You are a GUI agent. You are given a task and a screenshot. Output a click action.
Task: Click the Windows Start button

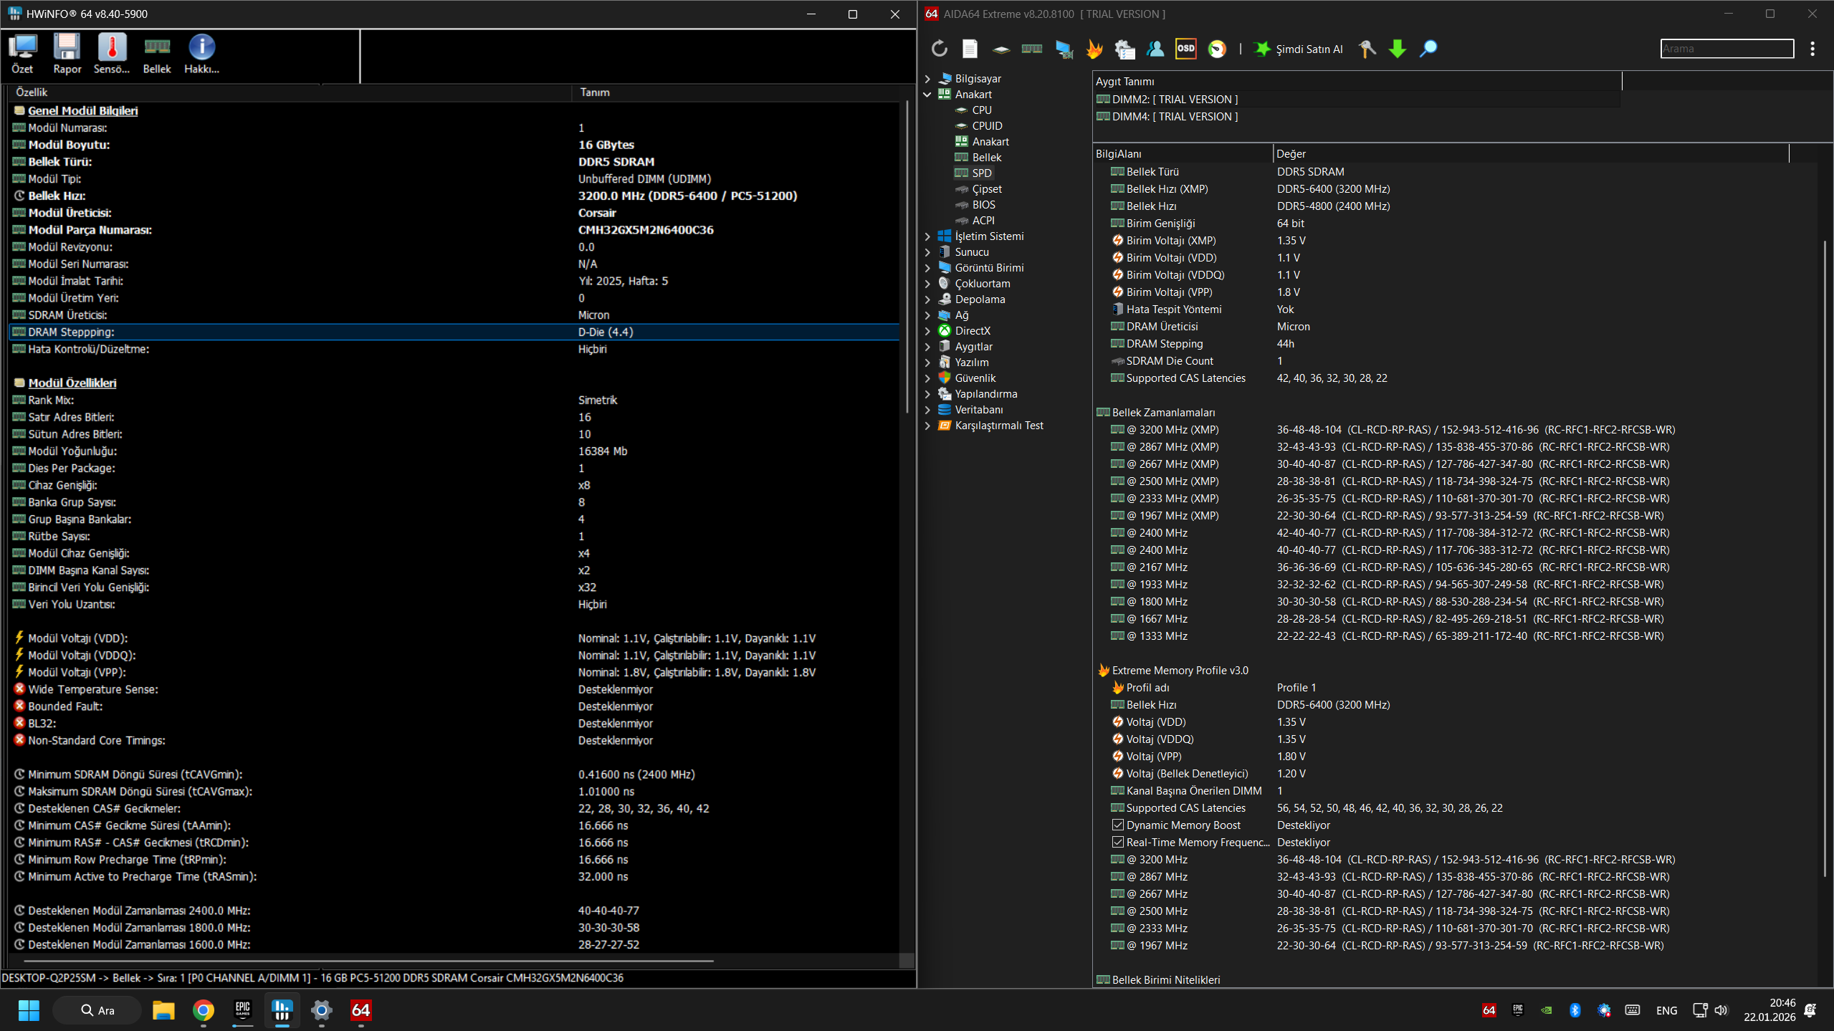coord(29,1010)
